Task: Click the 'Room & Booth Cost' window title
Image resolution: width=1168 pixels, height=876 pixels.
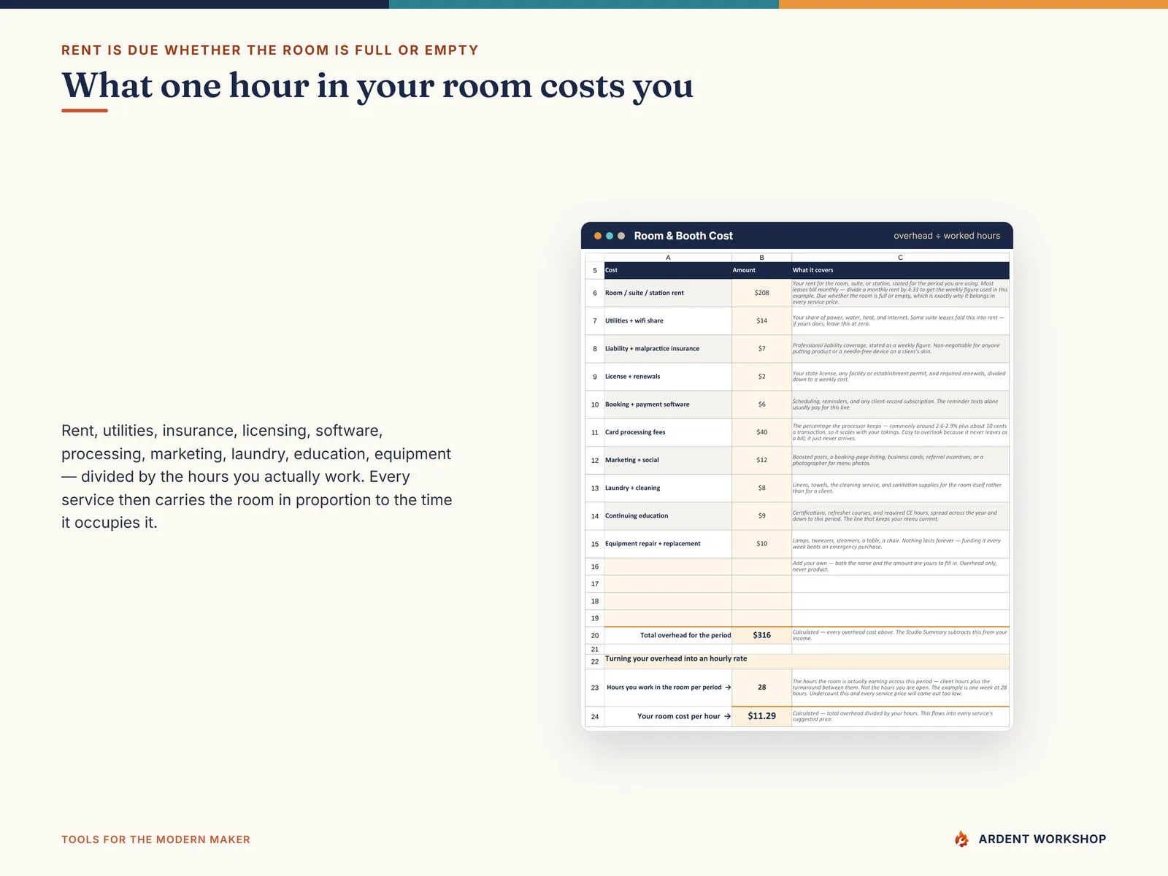Action: [683, 236]
